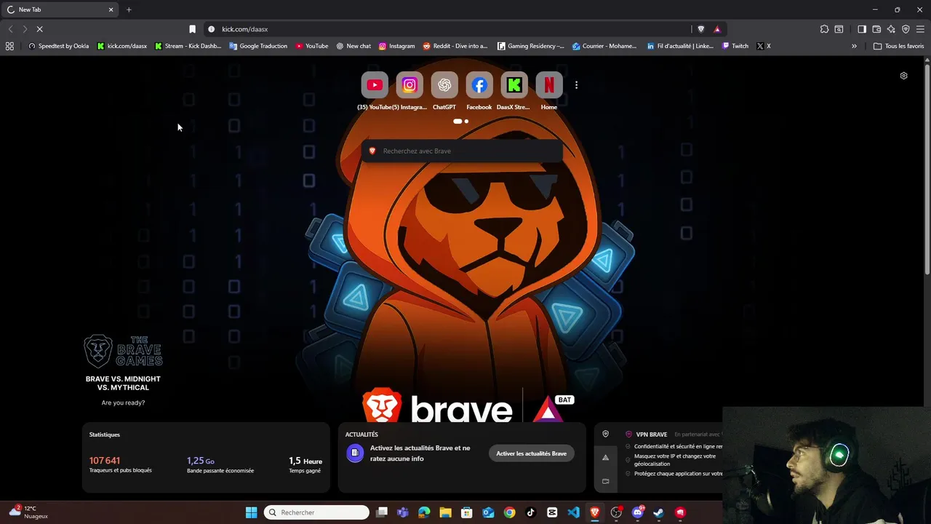Click the 107 641 trackers blocked stat
931x524 pixels.
click(121, 464)
